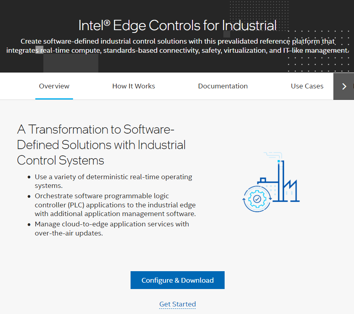Screen dimensions: 354x314
Task: Switch to the Overview tab
Action: pos(54,86)
